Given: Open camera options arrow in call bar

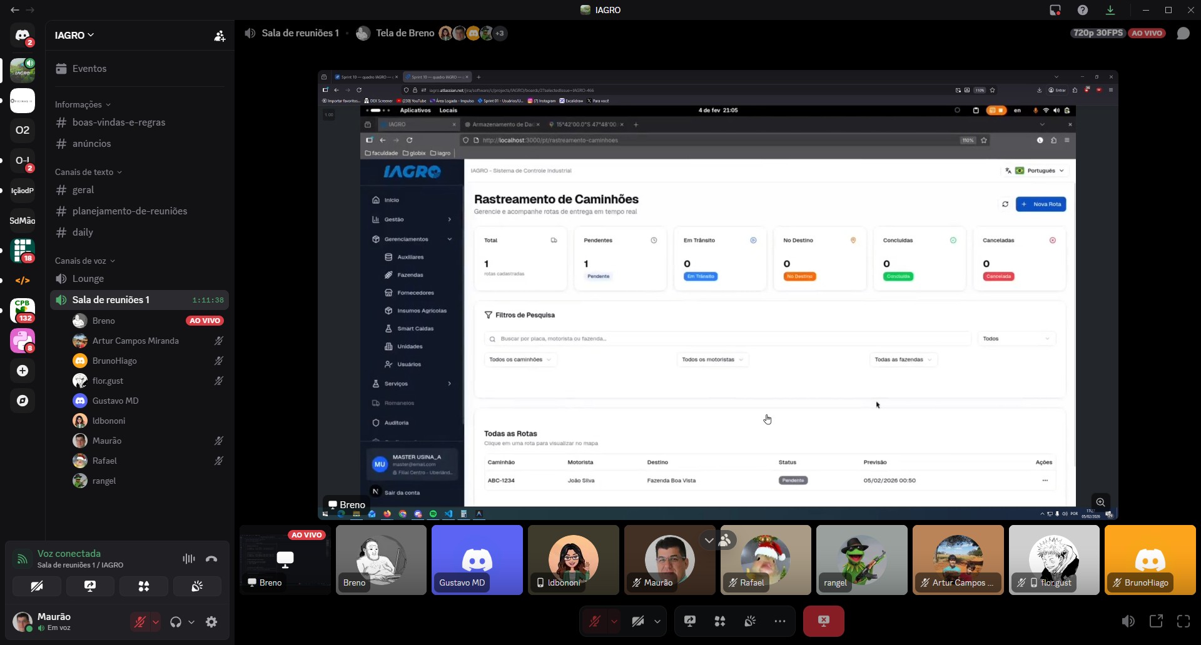Looking at the screenshot, I should click(657, 621).
